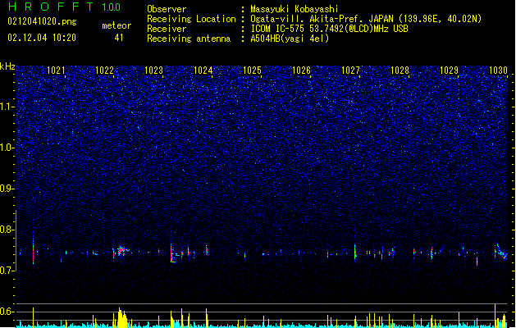Click the date stamp 02.12.04 10:20
Viewport: 516px width, 328px height.
pos(42,38)
